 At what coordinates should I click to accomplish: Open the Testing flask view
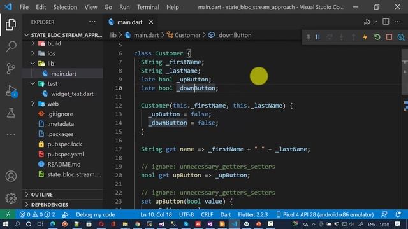(x=11, y=113)
